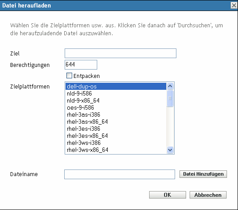
Task: Click the scroll up arrow in platform list
Action: 170,86
